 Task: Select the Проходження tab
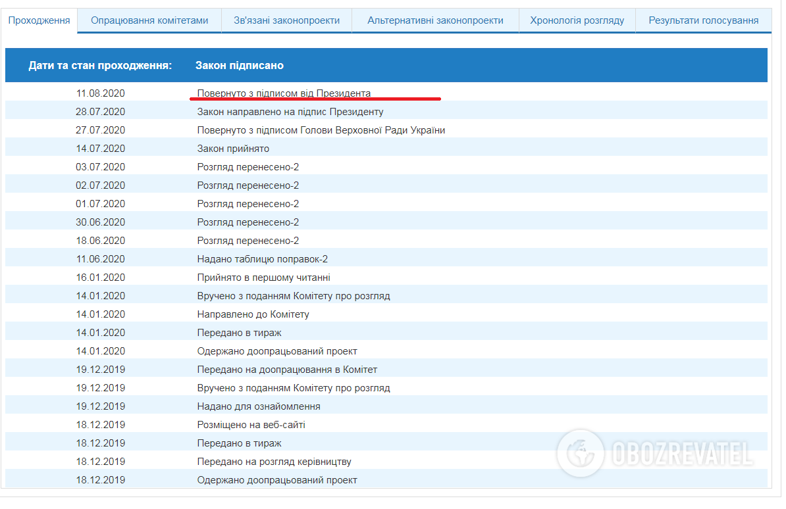(x=39, y=20)
